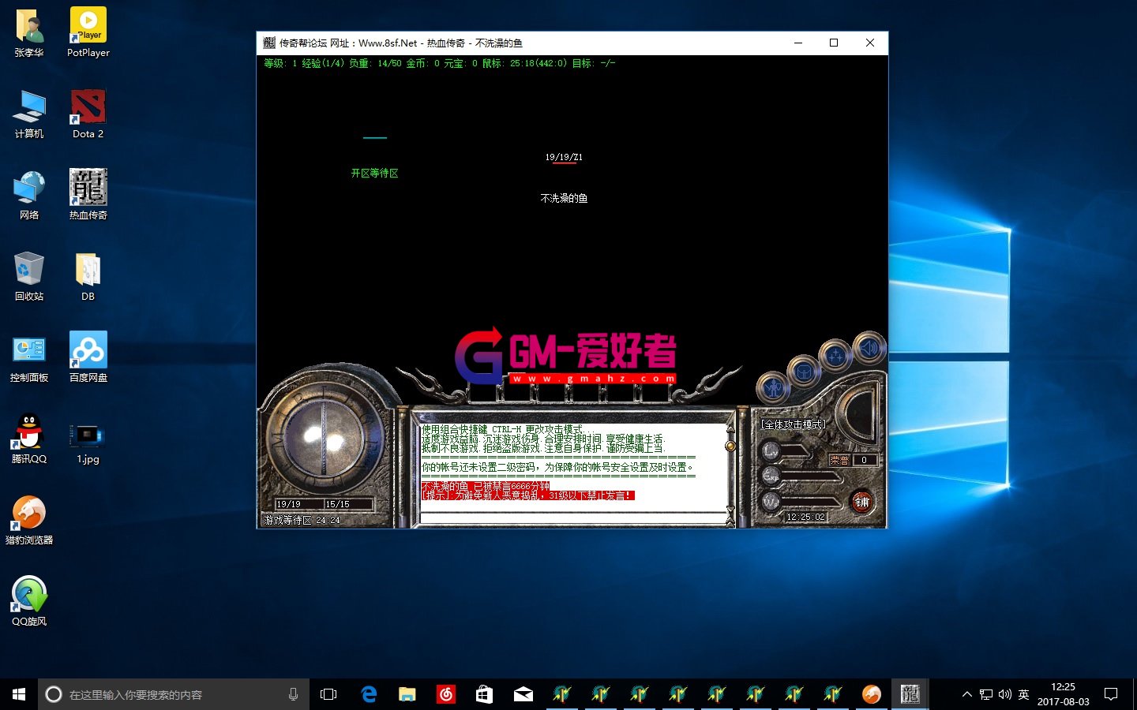Click the taskbar search box
Image resolution: width=1137 pixels, height=710 pixels.
point(174,694)
